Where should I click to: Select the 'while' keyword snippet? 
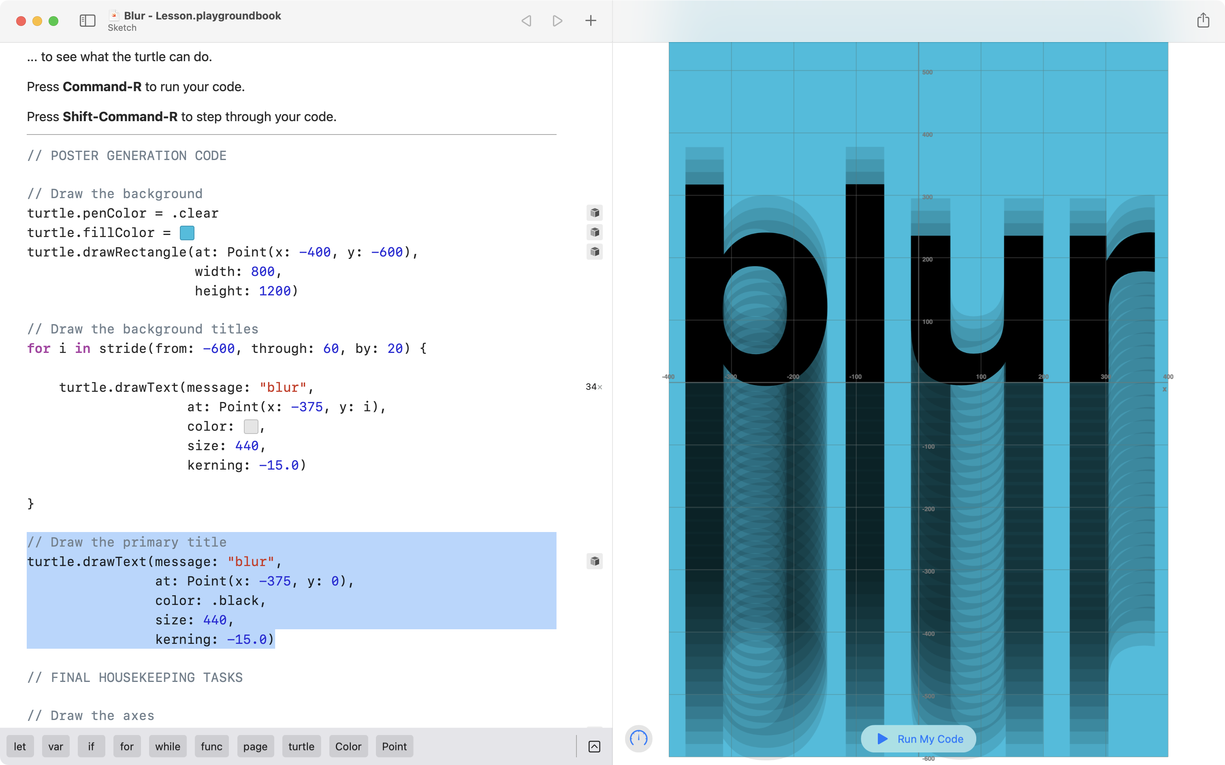[167, 746]
